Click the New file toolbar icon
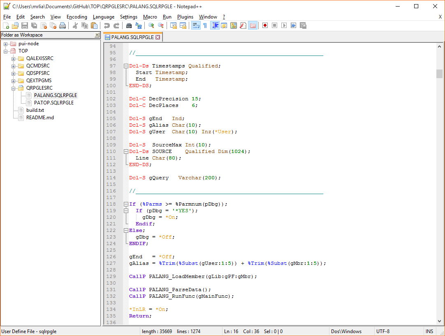This screenshot has width=445, height=336. pos(7,25)
